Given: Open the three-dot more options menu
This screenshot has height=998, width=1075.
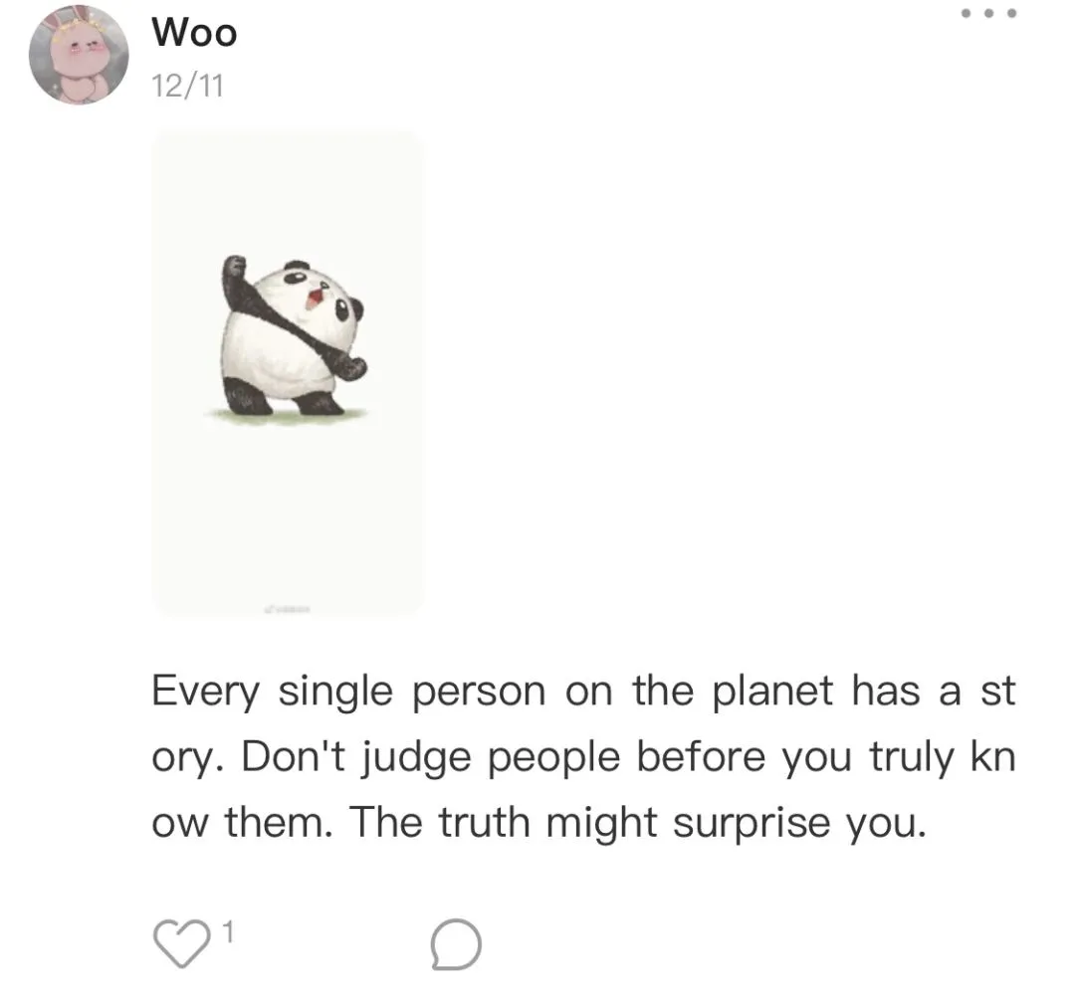Looking at the screenshot, I should point(988,13).
